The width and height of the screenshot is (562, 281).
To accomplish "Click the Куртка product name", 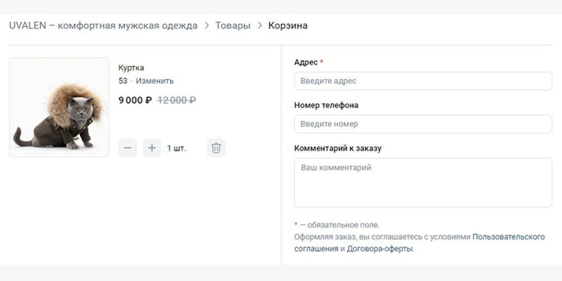I will coord(131,68).
